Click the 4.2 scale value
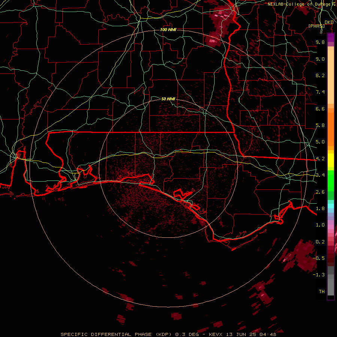The height and width of the screenshot is (337, 337). tap(320, 159)
